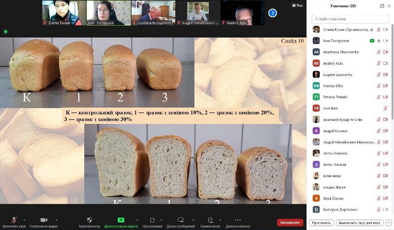Click camera-off icon for Анастасія Кухар
Image resolution: width=394 pixels, height=230 pixels.
(386, 119)
